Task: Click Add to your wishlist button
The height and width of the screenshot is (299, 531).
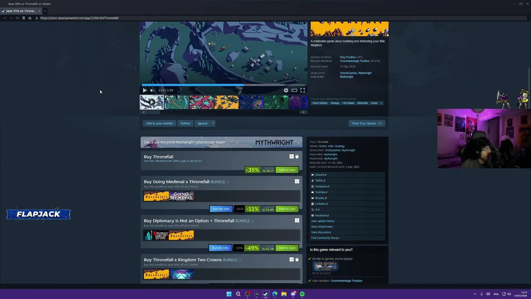Action: pos(159,123)
